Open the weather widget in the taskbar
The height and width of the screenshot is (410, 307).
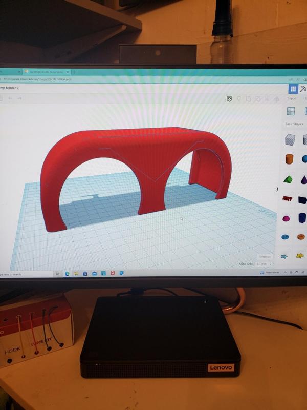click(270, 273)
